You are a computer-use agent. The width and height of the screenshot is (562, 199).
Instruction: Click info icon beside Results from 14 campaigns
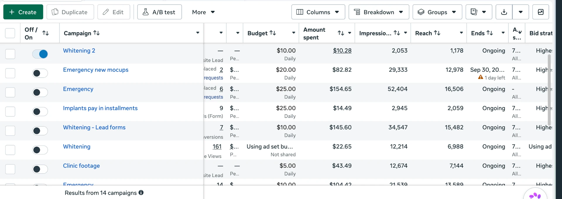(x=141, y=193)
